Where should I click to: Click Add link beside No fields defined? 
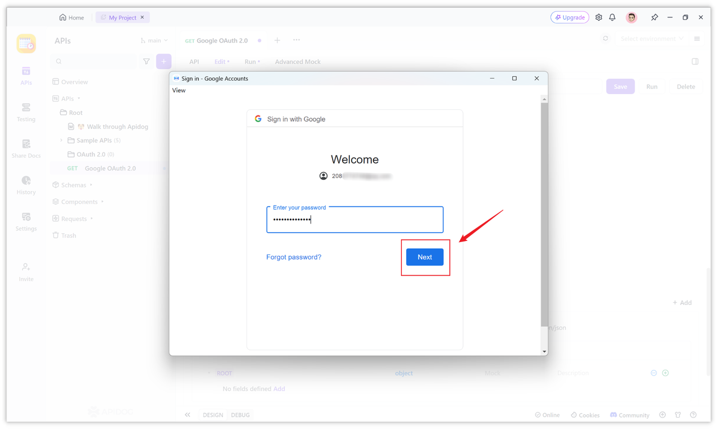point(279,389)
